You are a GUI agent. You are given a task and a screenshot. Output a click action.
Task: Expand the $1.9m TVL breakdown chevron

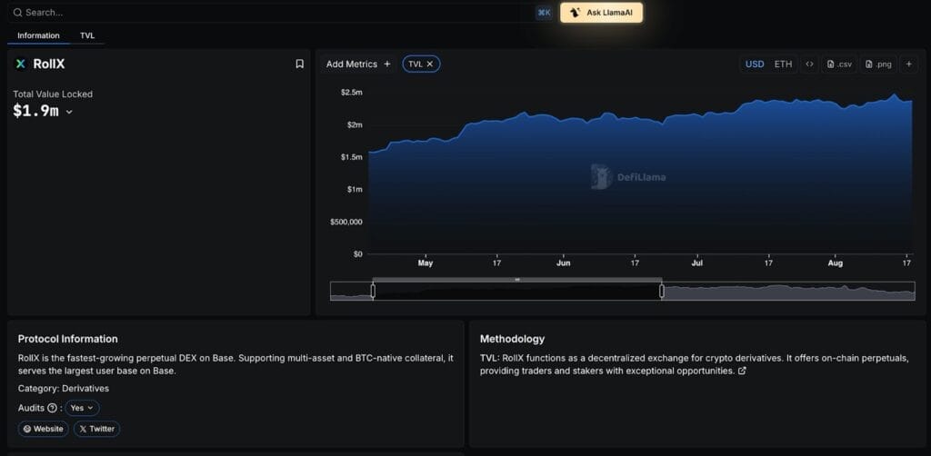point(69,112)
